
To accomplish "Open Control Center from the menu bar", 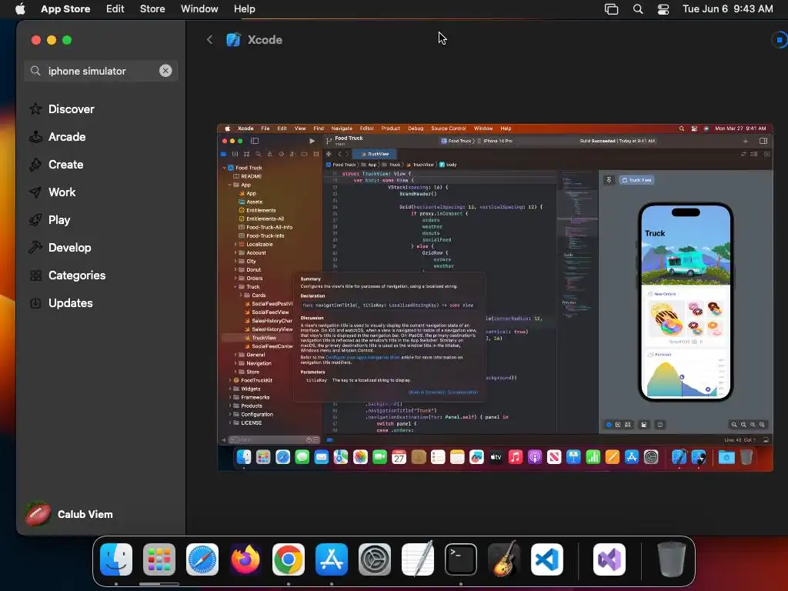I will (663, 9).
